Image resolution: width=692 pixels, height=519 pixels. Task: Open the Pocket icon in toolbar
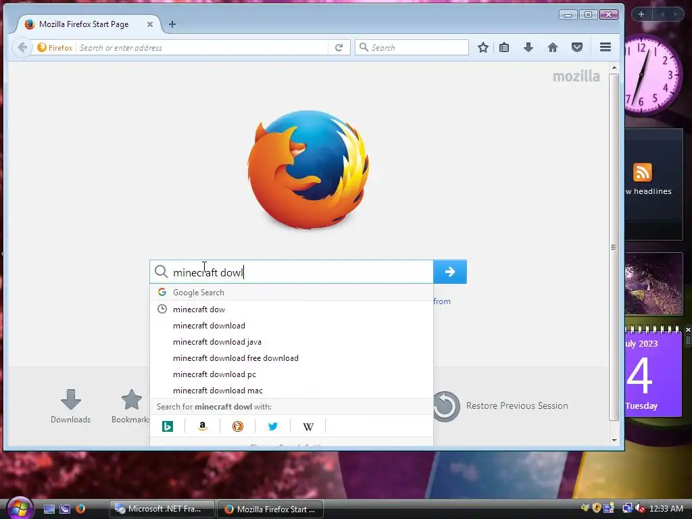click(x=577, y=47)
